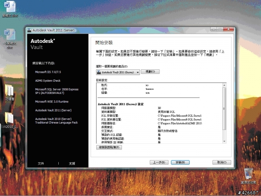The width and height of the screenshot is (261, 196).
Task: Click the 取消(C) cancel button
Action: tap(222, 163)
